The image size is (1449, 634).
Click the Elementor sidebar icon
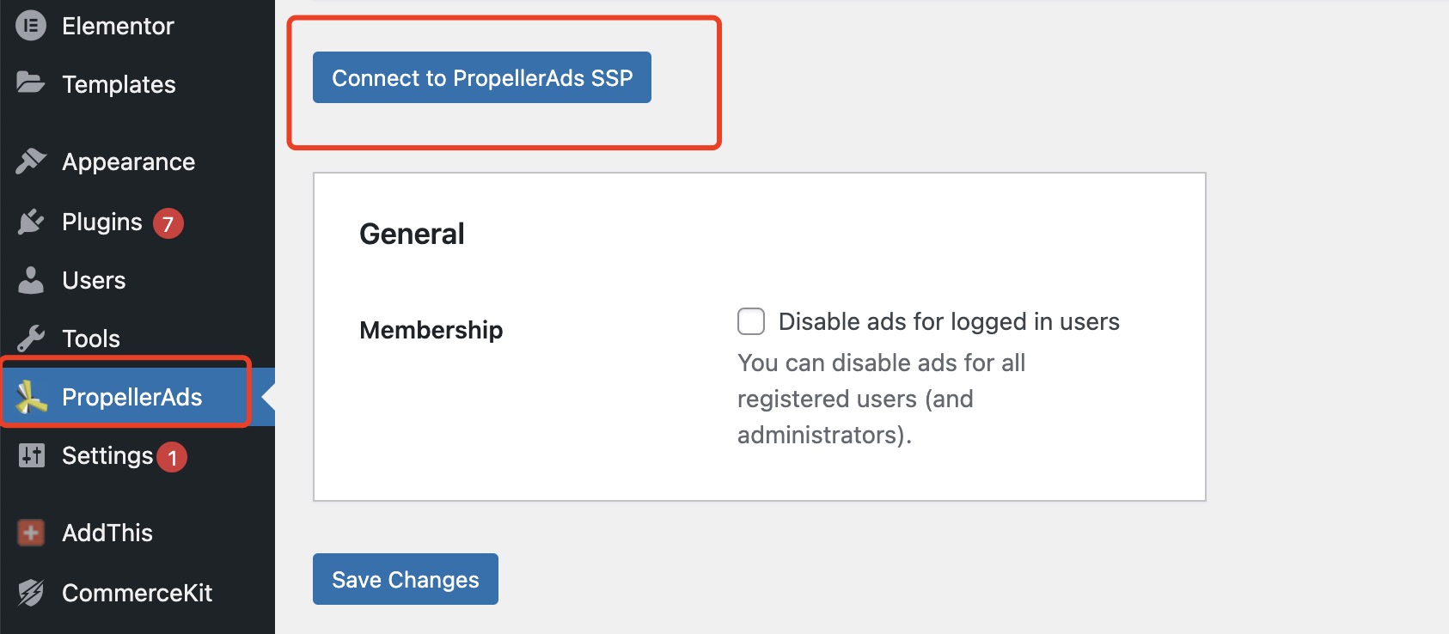31,26
